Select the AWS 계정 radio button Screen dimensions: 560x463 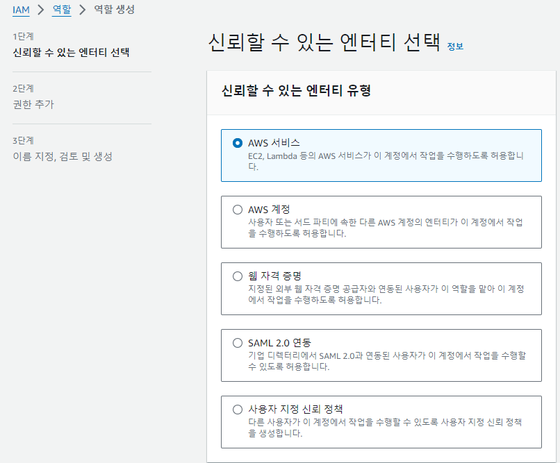(x=238, y=210)
